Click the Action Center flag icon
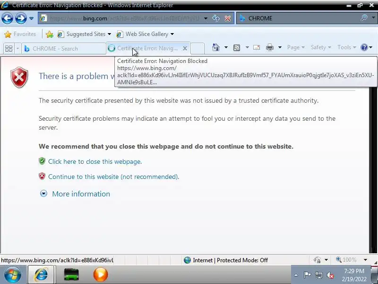This screenshot has width=378, height=284. (307, 275)
